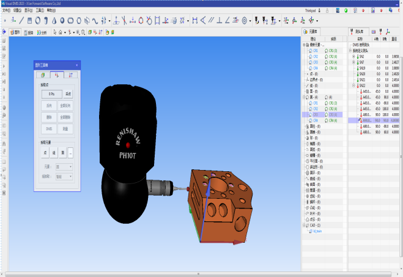Select the Curve feature tool

[95, 21]
